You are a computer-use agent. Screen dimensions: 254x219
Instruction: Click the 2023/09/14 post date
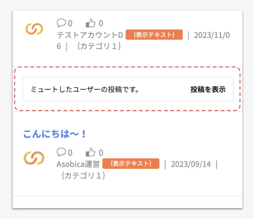[x=191, y=164]
